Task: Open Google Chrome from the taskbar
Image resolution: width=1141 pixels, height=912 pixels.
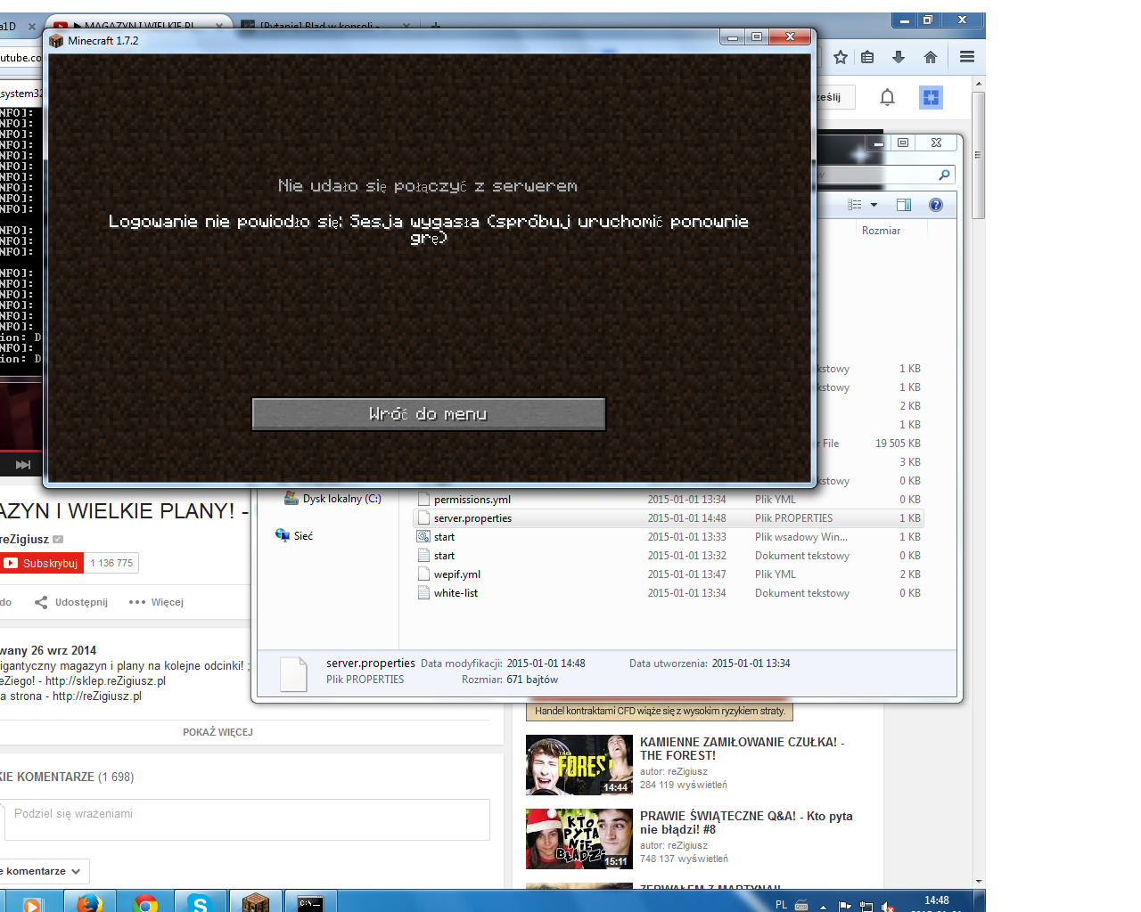Action: tap(145, 902)
